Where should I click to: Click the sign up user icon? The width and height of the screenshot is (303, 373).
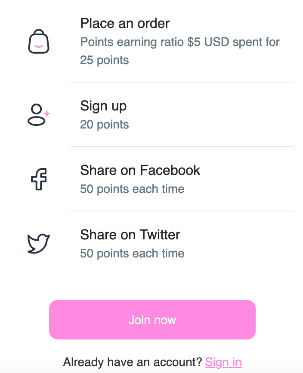[38, 115]
